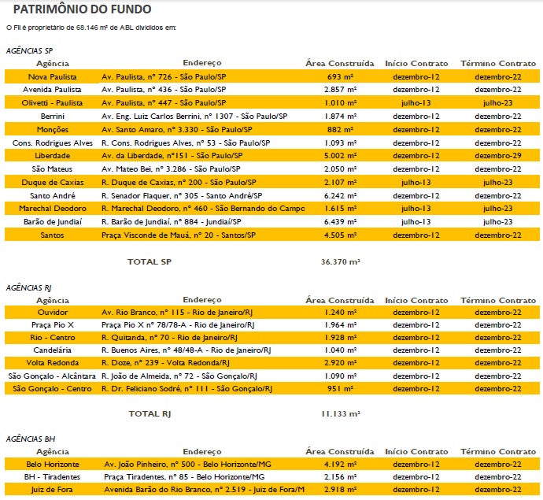
Task: Select the Liberdade area value 5.002 m²
Action: coord(340,155)
